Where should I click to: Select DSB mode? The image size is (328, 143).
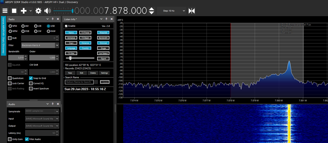pyautogui.click(x=25, y=31)
